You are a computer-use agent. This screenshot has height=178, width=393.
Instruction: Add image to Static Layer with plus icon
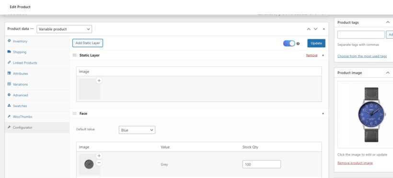click(x=99, y=80)
